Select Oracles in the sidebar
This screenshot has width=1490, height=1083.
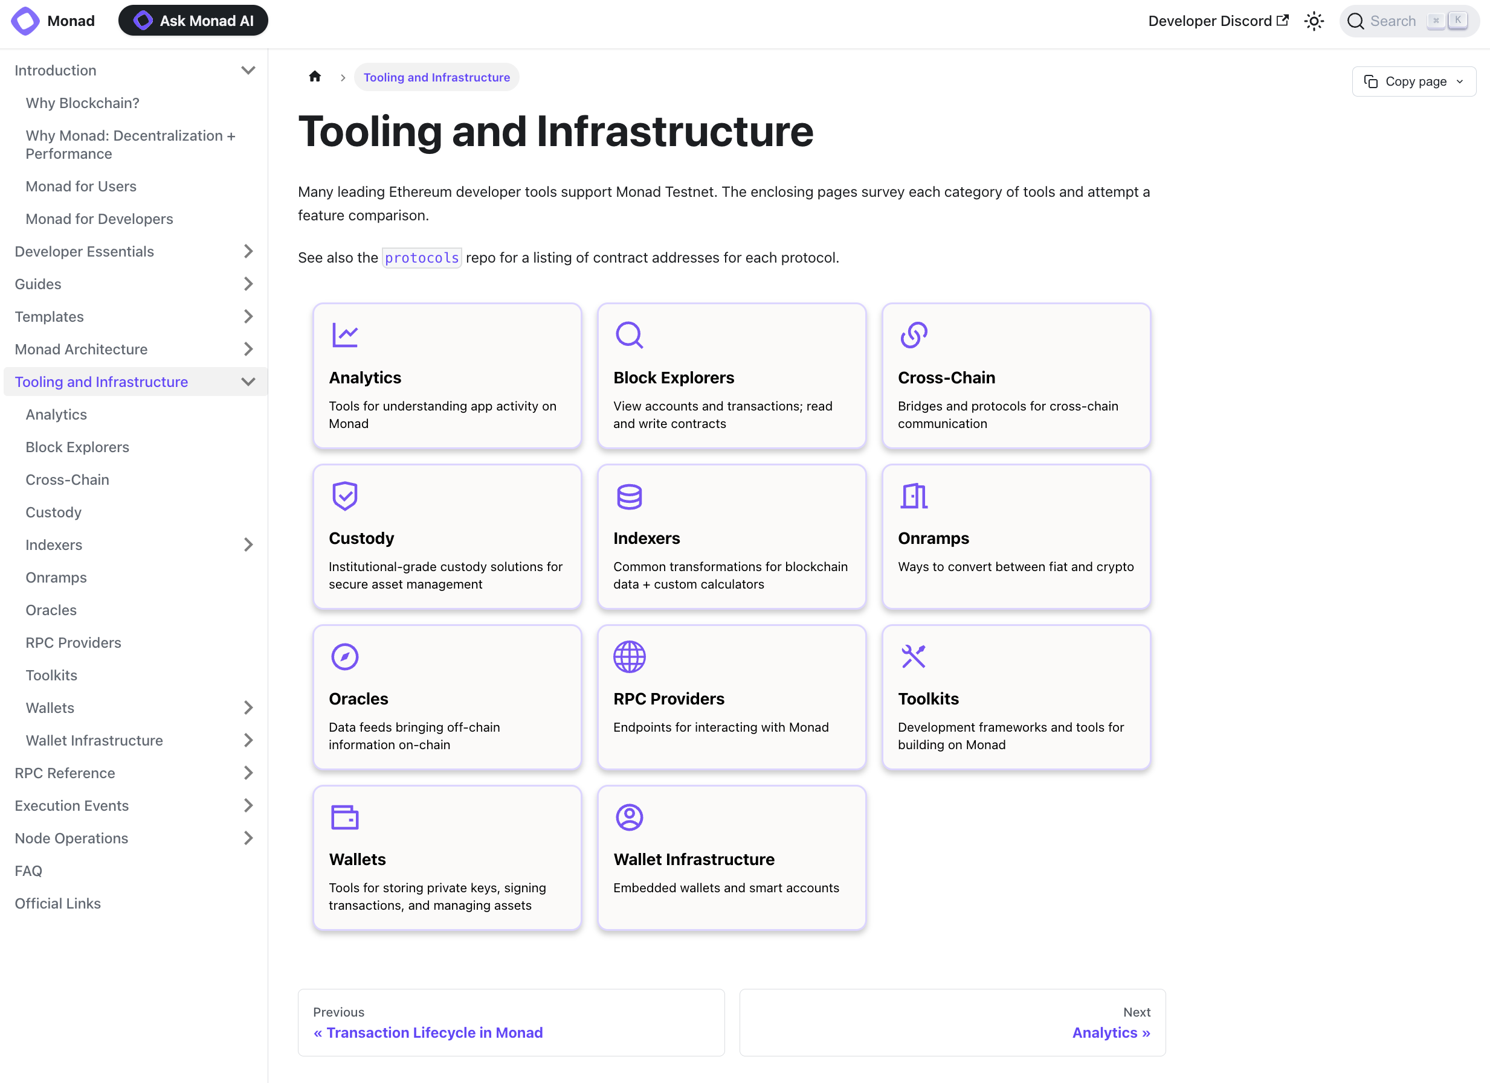[x=51, y=610]
